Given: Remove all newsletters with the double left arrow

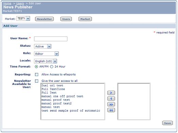Looking at the screenshot, I should click(x=111, y=110).
